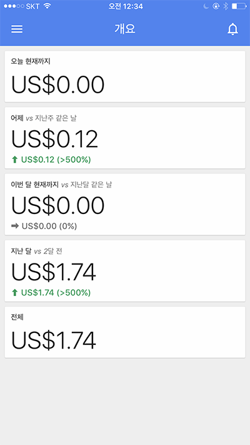The image size is (250, 445).
Task: Open the notifications bell
Action: coord(232,29)
